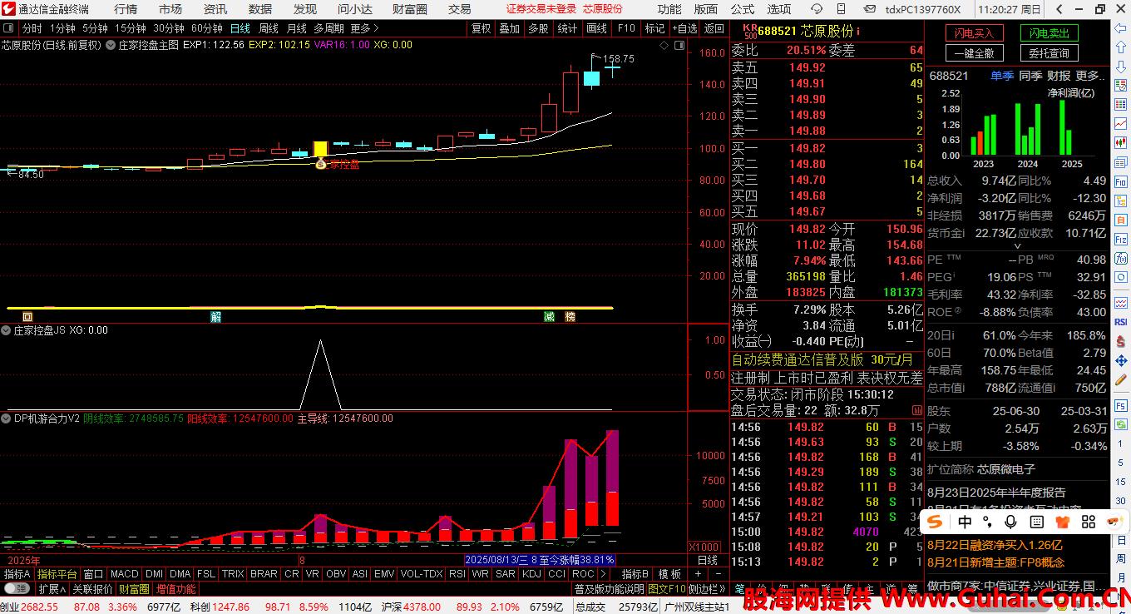
Task: Expand 庄家控盘JS indicator header
Action: (x=6, y=330)
